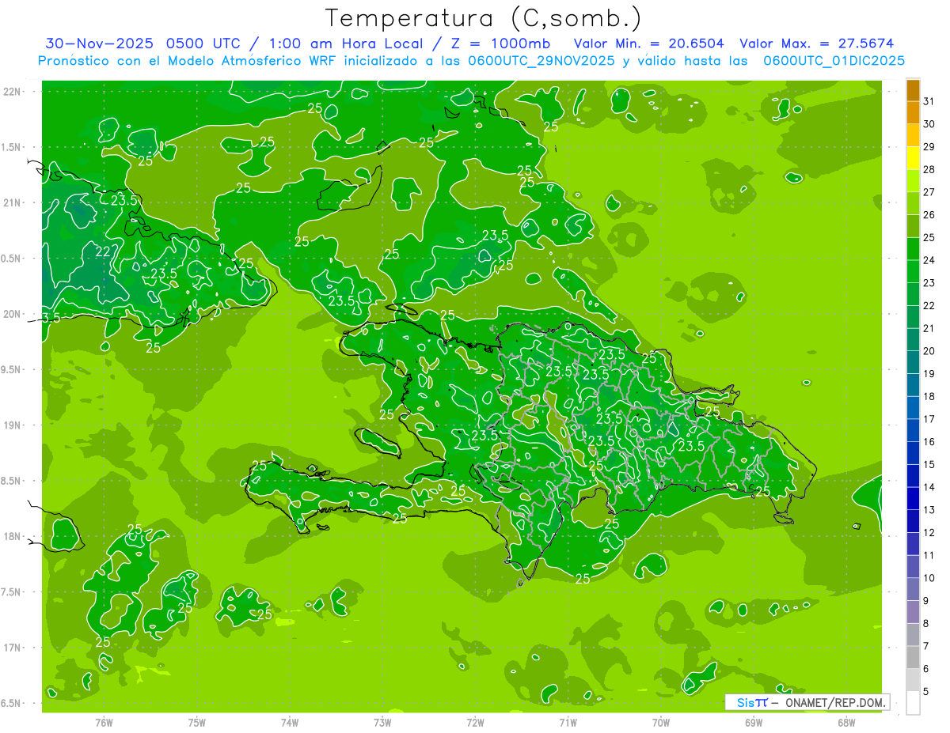This screenshot has width=950, height=733.
Task: Click the Valor Min. = 20.6504 text
Action: click(648, 43)
